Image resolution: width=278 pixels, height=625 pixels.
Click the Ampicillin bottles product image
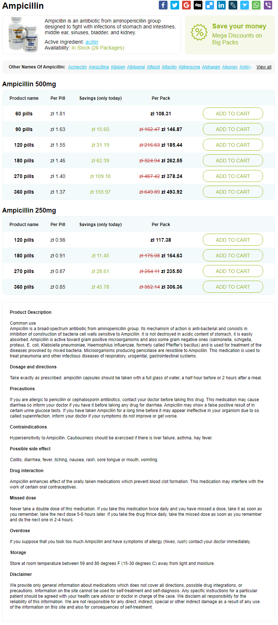[x=23, y=35]
